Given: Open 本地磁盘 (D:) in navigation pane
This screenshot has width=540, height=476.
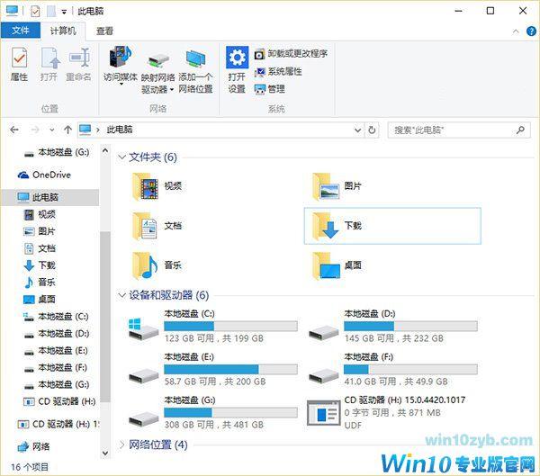Looking at the screenshot, I should click(x=56, y=334).
